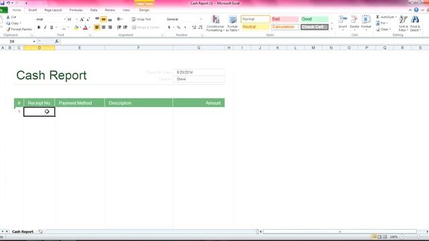This screenshot has width=429, height=241.
Task: Open the Arial font name dropdown
Action: click(x=65, y=19)
